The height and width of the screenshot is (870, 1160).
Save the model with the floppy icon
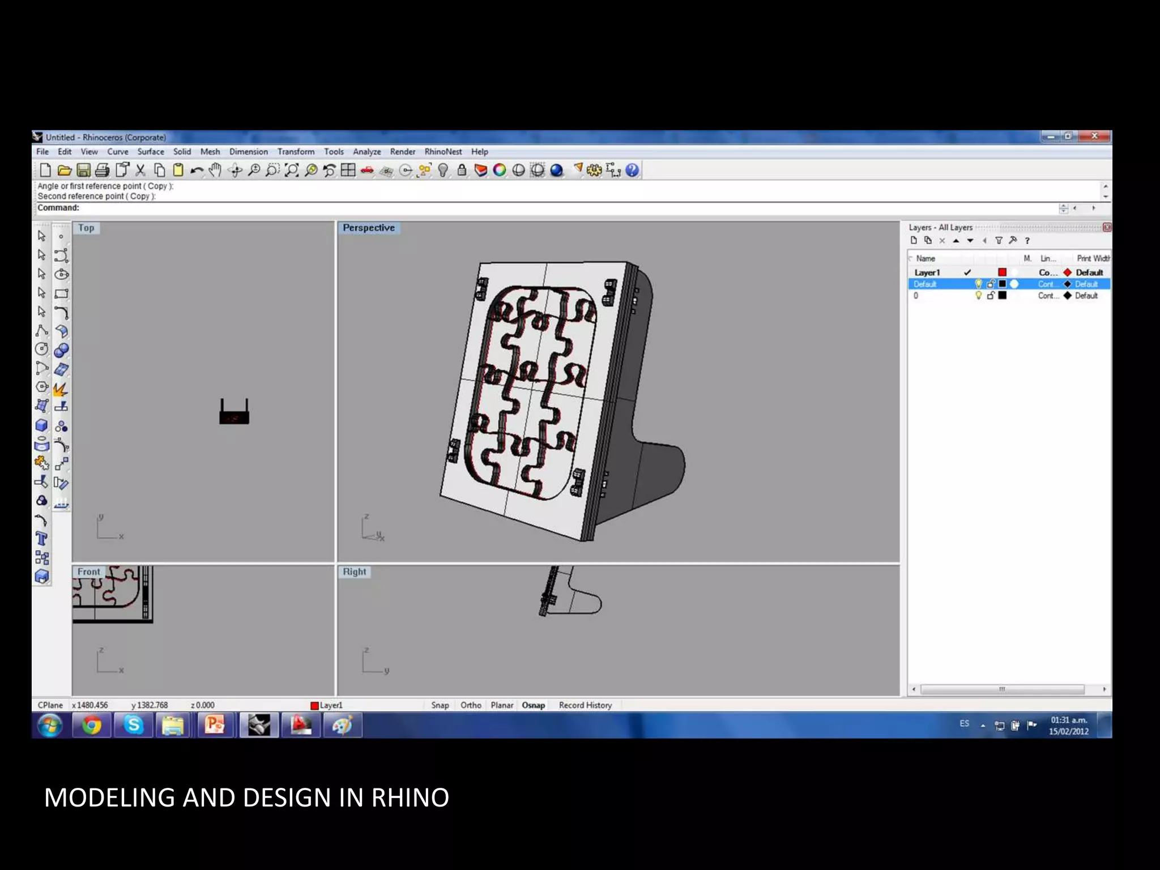point(83,170)
